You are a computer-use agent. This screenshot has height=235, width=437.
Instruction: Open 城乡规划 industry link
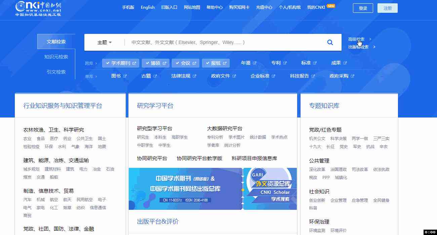coord(31,169)
